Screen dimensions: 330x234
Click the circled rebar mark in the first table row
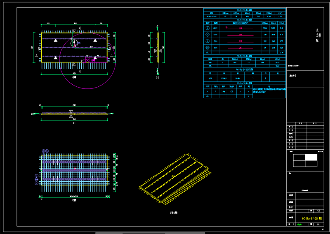207,28
